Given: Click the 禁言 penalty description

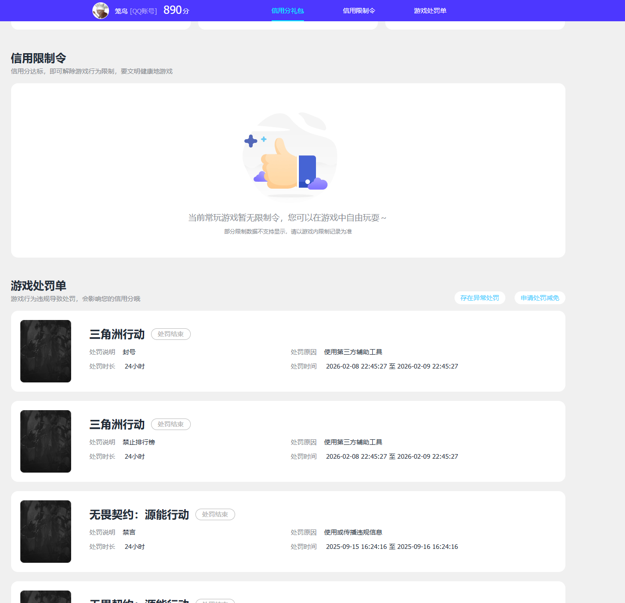Looking at the screenshot, I should coord(129,532).
